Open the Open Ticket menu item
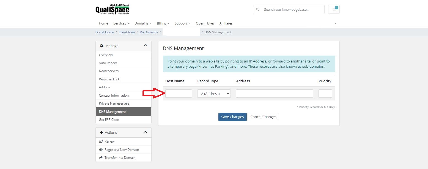428x169 pixels. 205,23
